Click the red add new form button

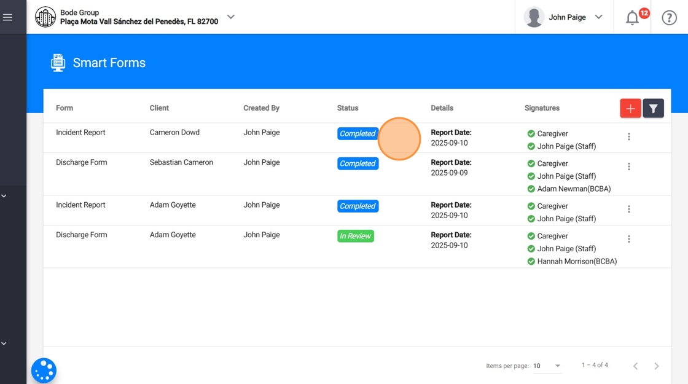630,108
